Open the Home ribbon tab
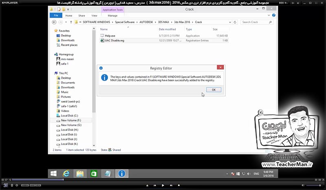This screenshot has height=190, width=326. (x=69, y=15)
